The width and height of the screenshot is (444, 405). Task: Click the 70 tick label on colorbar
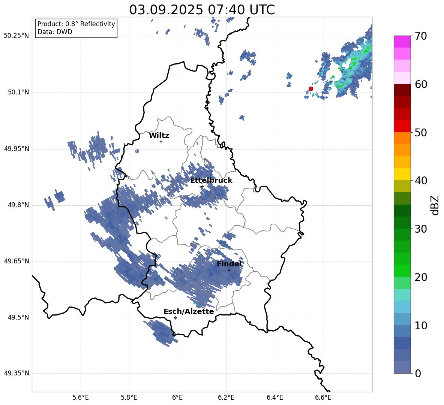421,36
